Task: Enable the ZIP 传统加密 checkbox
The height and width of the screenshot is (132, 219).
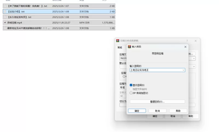Action: (131, 93)
